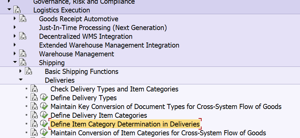Image resolution: width=300 pixels, height=138 pixels.
Task: Collapse the Shipping tree node
Action: (15, 63)
